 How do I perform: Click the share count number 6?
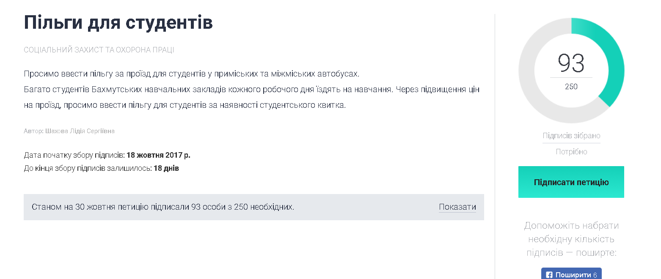point(595,275)
